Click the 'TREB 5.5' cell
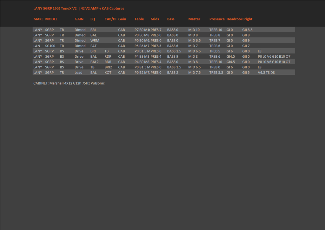The image size is (325, 230). 216,73
